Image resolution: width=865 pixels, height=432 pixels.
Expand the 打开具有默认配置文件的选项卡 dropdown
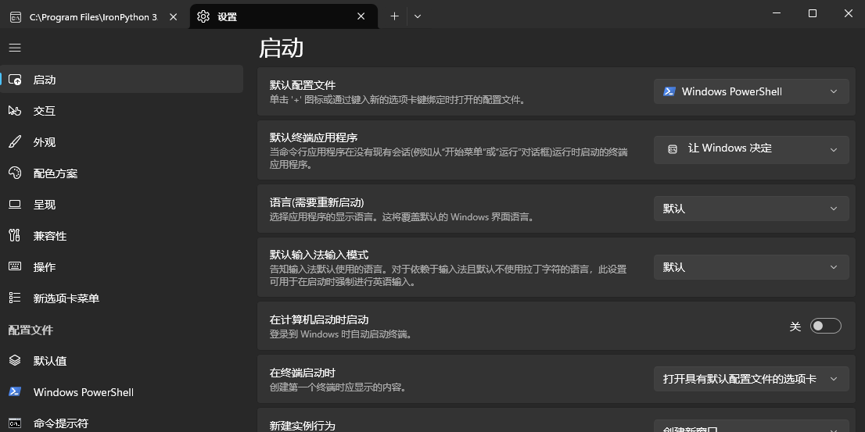751,379
